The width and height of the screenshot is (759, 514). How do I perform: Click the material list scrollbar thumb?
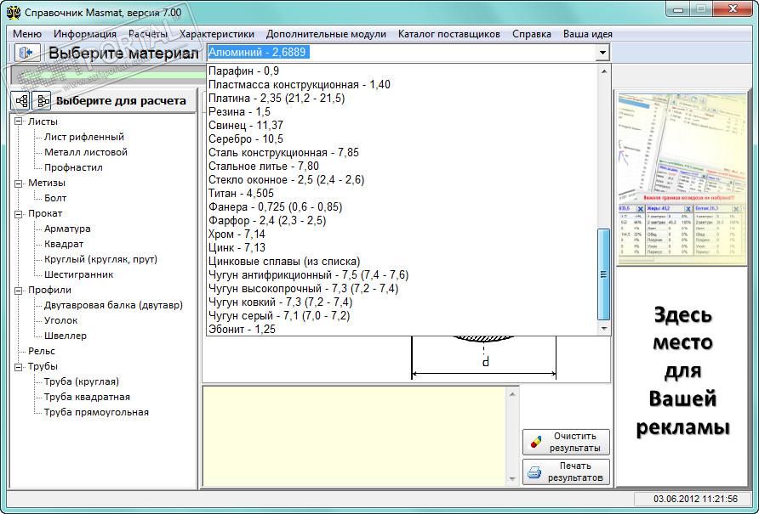point(603,274)
